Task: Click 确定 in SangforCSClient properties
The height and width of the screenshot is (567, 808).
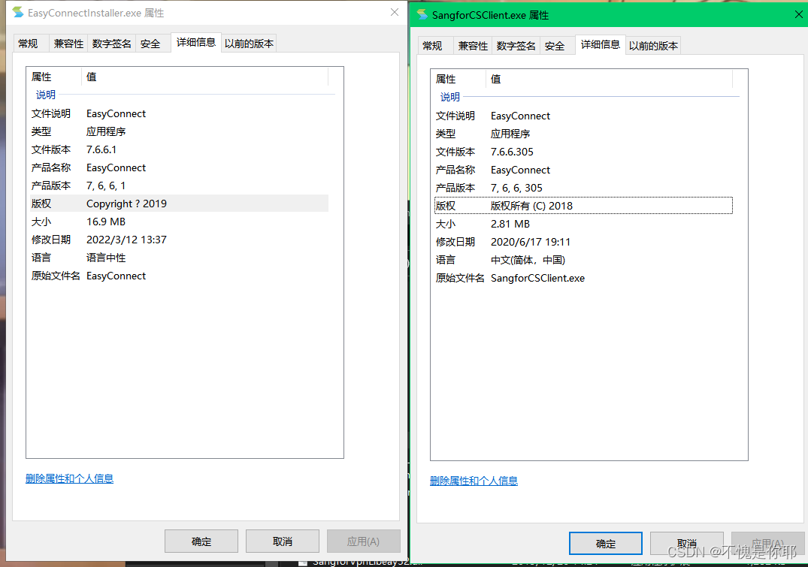Action: [606, 543]
